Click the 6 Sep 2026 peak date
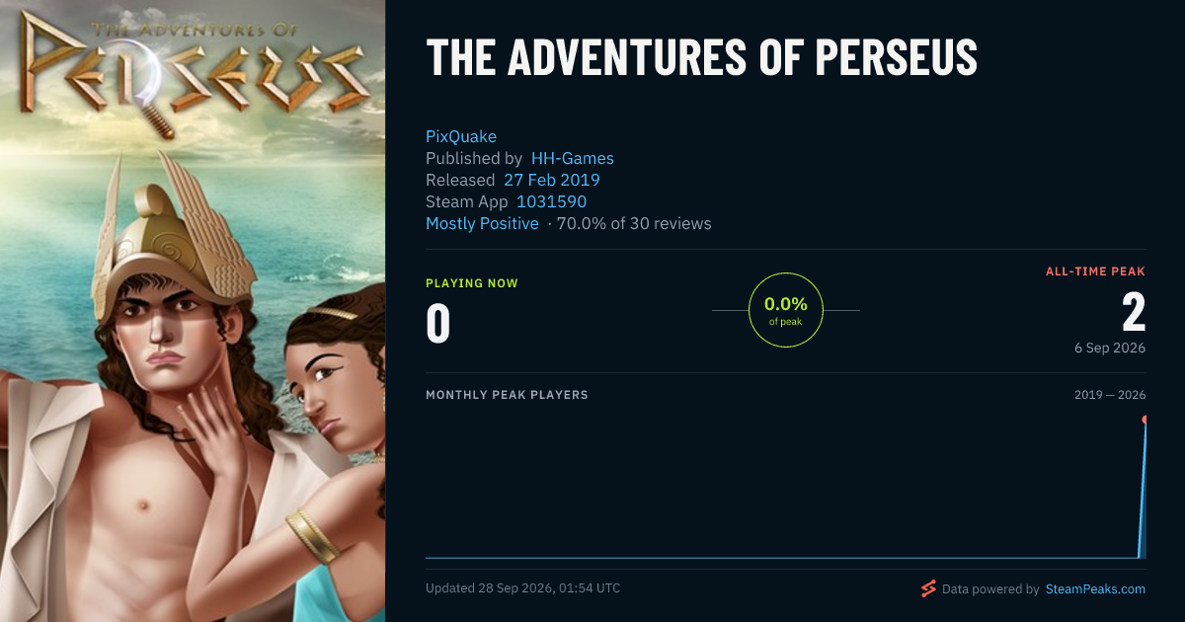 pos(1110,348)
